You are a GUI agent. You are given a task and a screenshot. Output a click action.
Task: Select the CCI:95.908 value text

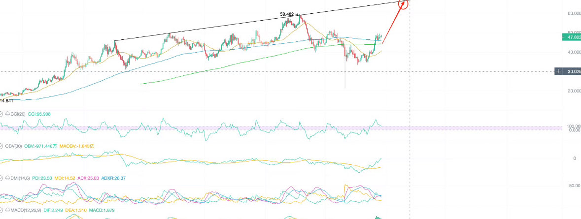point(39,114)
